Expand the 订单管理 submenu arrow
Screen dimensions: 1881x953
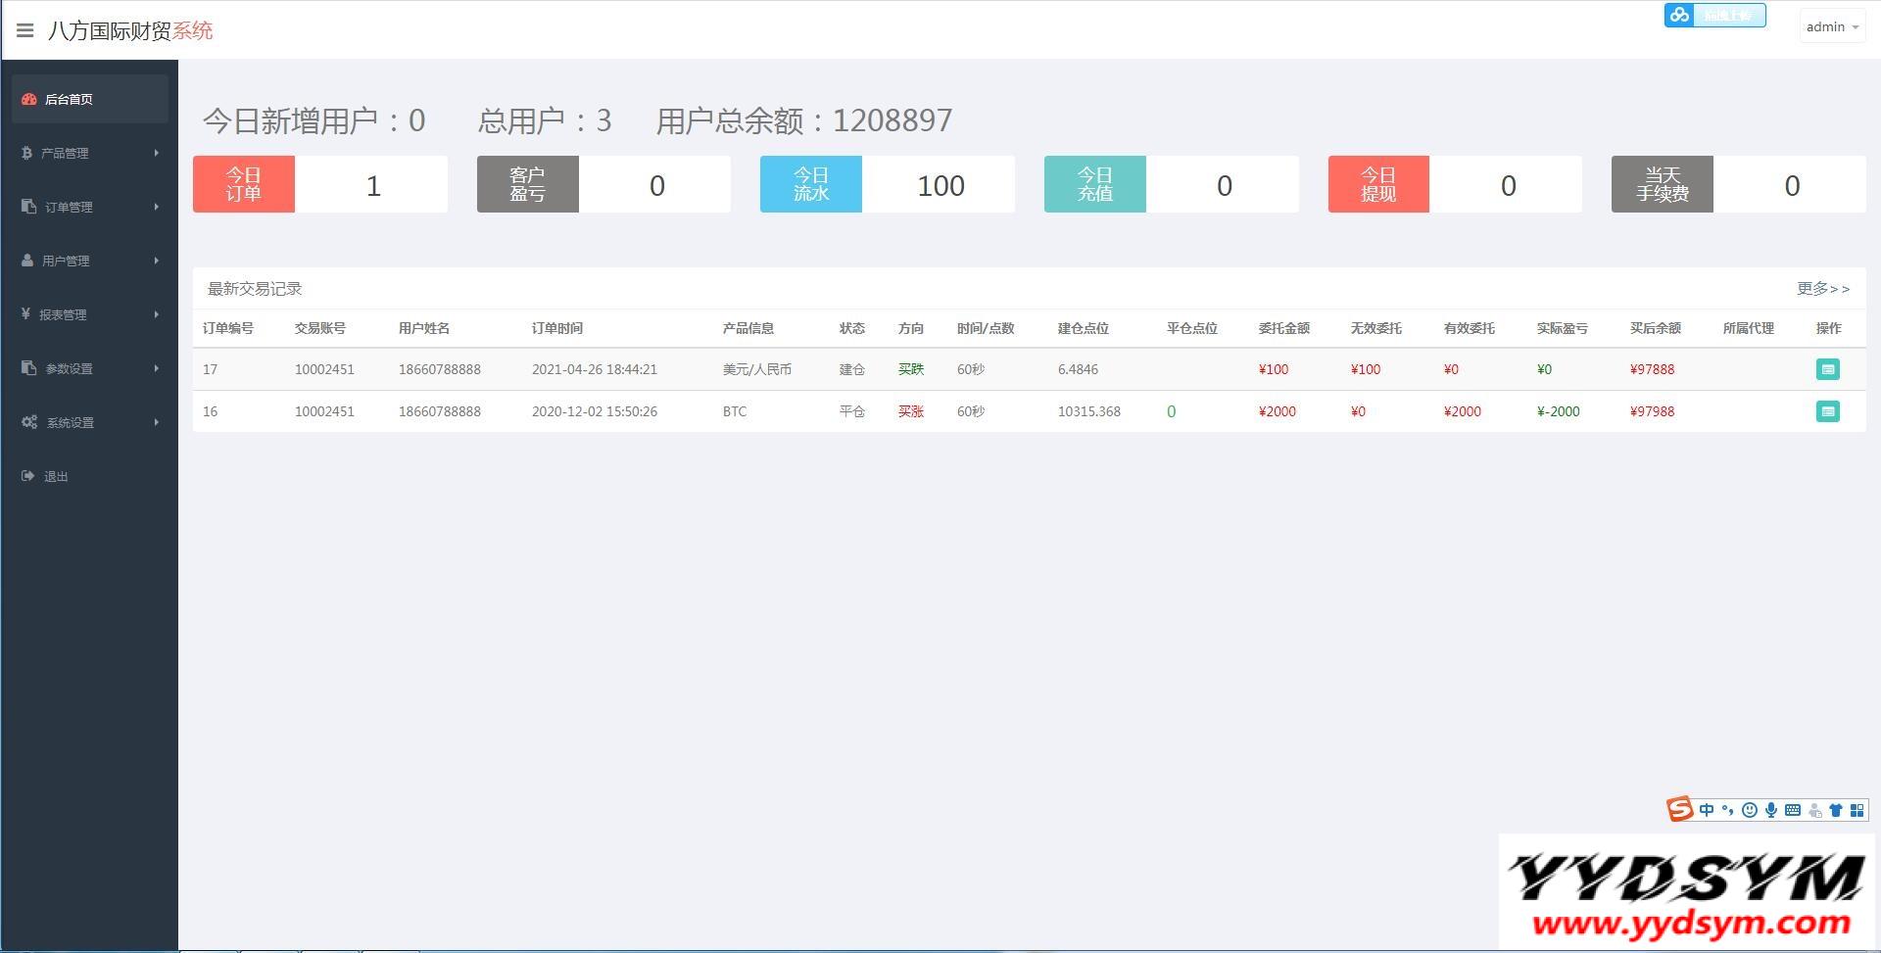[156, 207]
